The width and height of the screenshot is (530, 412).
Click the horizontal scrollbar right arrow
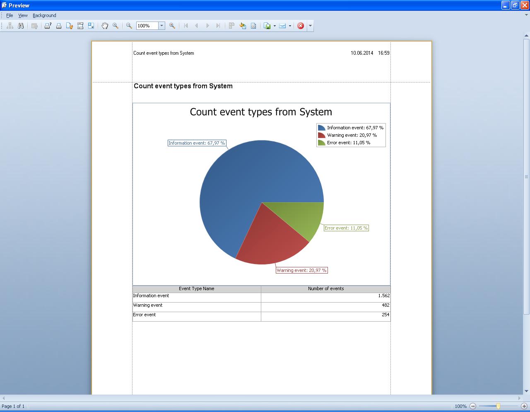[x=519, y=398]
